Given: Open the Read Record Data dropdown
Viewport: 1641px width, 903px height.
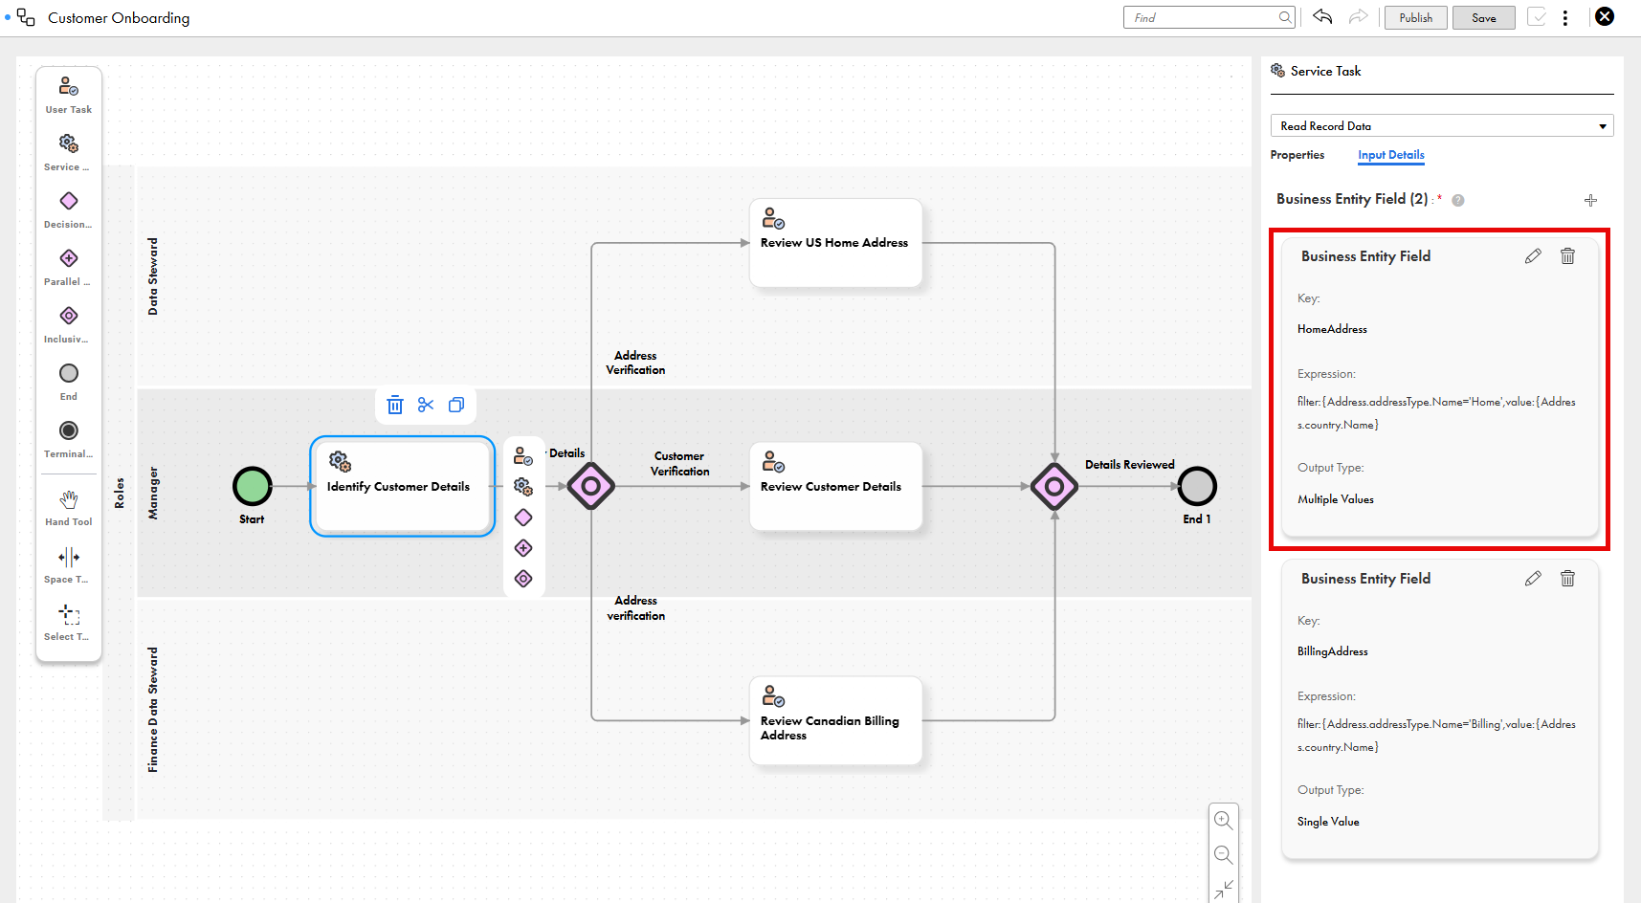Looking at the screenshot, I should click(x=1442, y=125).
